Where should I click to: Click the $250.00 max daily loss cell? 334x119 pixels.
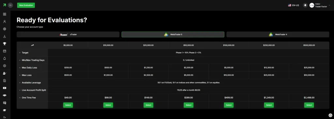(x=68, y=68)
